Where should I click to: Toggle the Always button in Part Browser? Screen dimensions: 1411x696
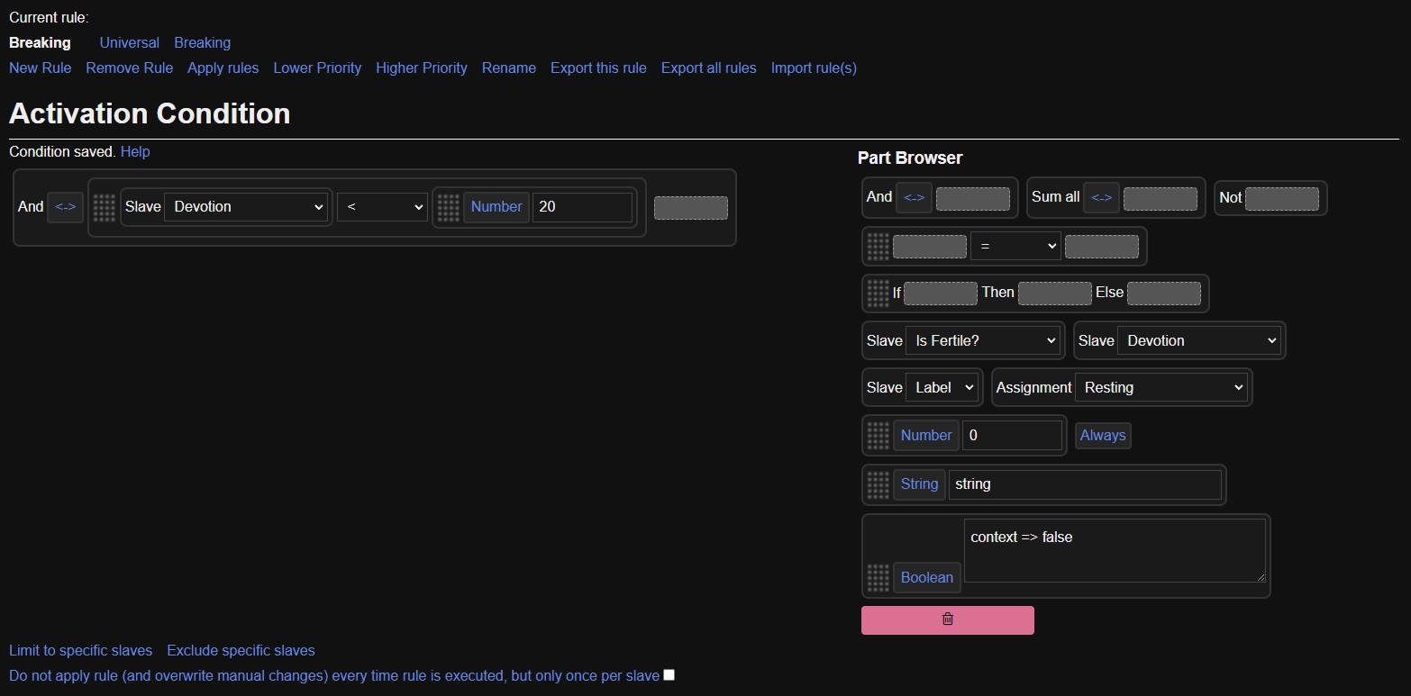(x=1102, y=436)
